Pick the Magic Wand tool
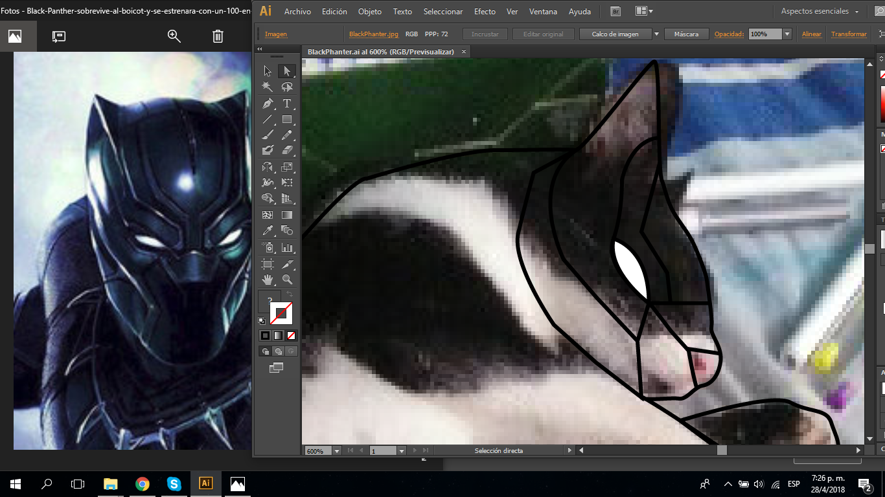Viewport: 885px width, 497px height. click(268, 87)
